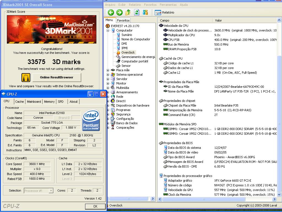282x212 pixels.
Task: Open the Favoritos menu
Action: (x=150, y=5)
